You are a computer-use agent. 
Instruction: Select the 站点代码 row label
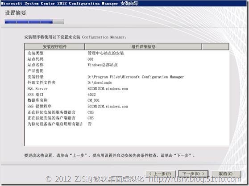[x=35, y=59]
